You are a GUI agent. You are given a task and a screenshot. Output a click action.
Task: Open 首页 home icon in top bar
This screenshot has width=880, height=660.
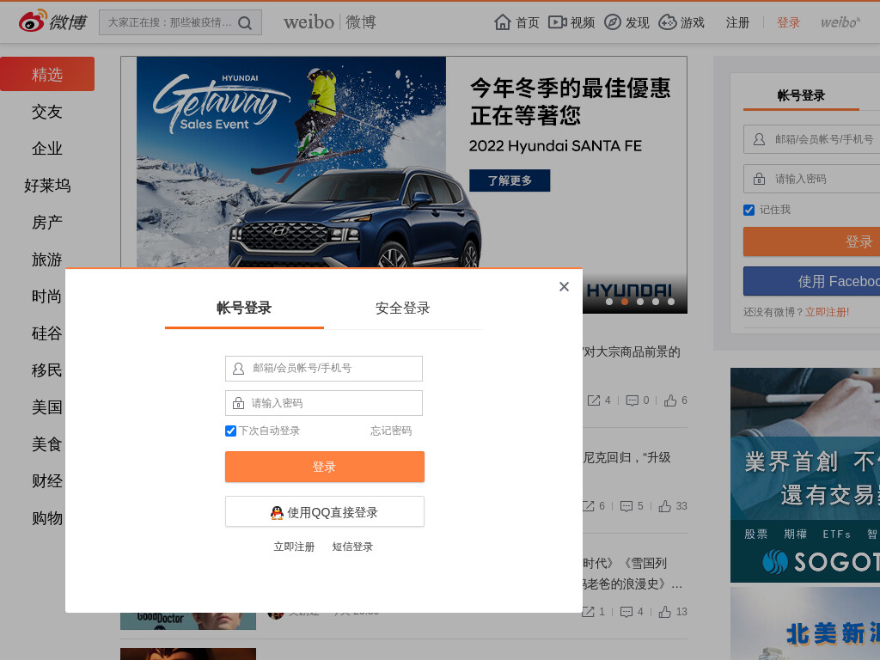pos(502,22)
